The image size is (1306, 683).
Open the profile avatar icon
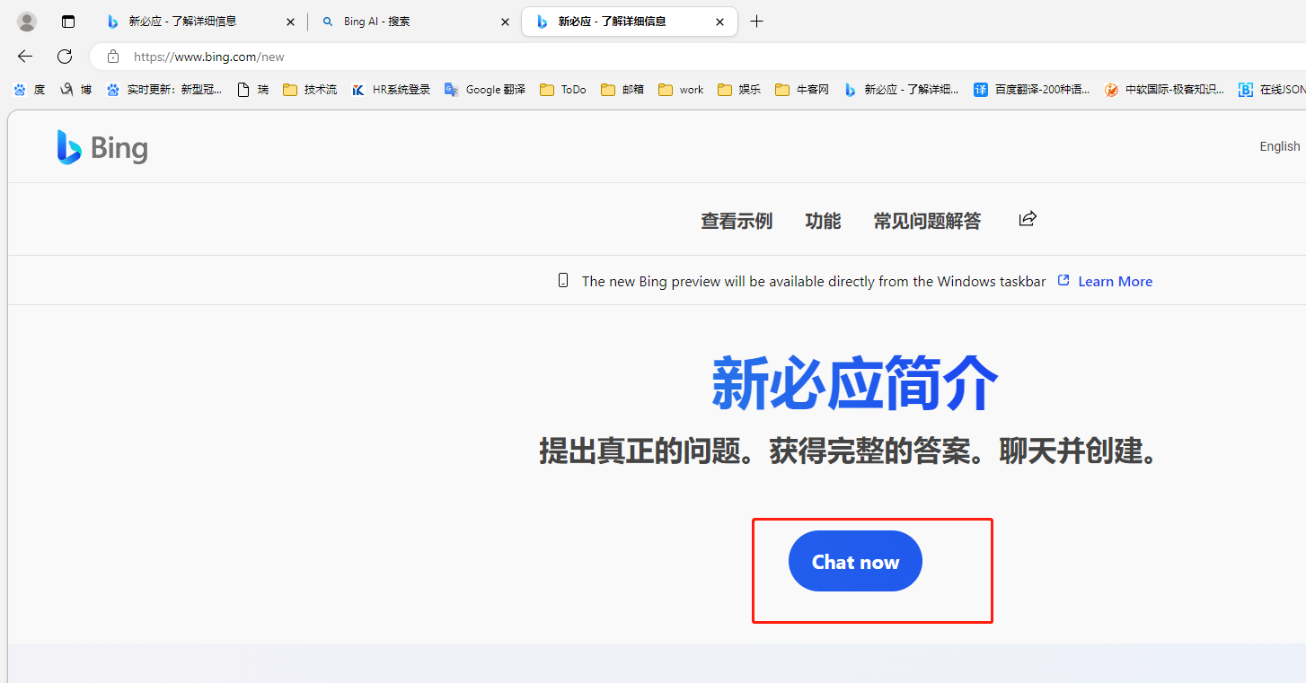27,22
